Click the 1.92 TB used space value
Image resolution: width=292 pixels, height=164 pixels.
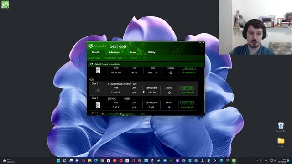click(151, 92)
